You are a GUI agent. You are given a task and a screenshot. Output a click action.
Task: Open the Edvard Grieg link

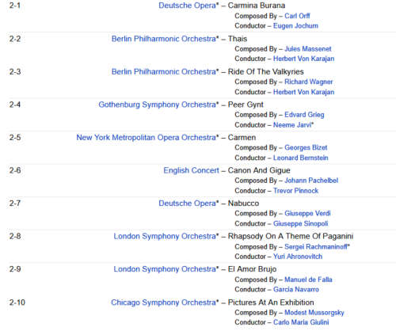coord(304,115)
